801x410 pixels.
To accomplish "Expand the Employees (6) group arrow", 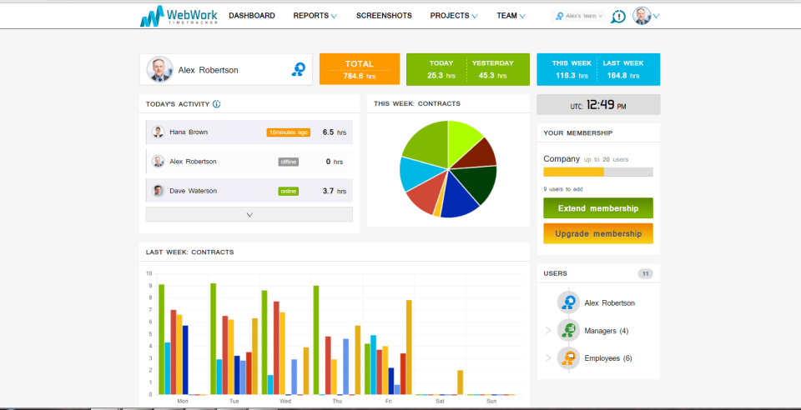I will tap(548, 358).
